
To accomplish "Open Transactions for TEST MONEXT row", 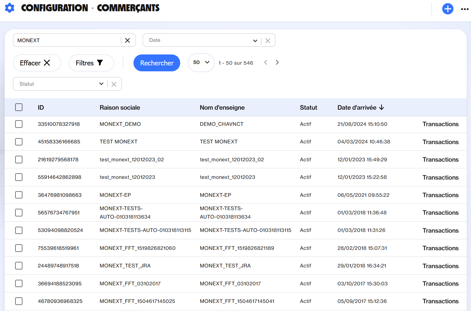I will tap(440, 142).
